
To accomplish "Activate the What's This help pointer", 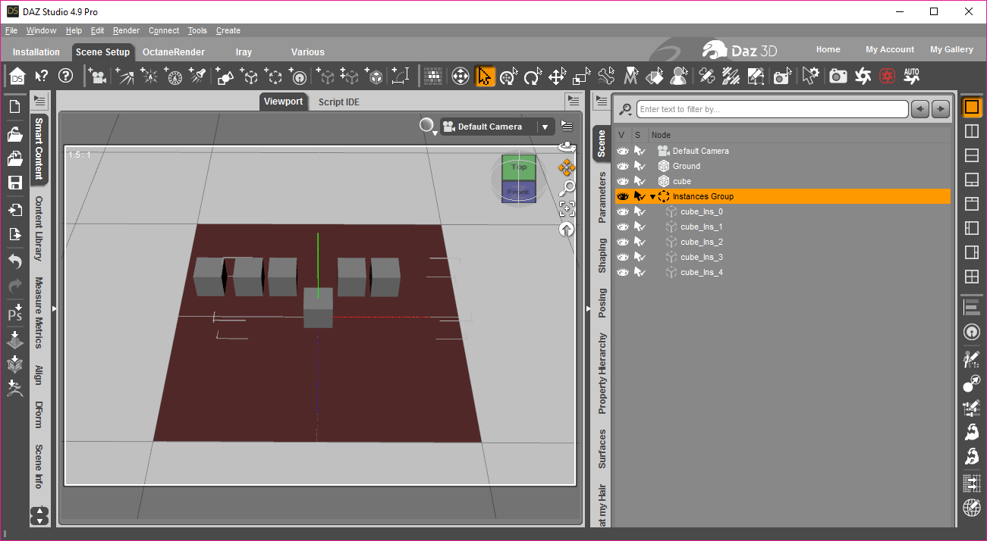I will click(42, 76).
